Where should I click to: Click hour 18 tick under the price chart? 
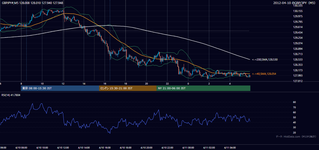click(126, 83)
